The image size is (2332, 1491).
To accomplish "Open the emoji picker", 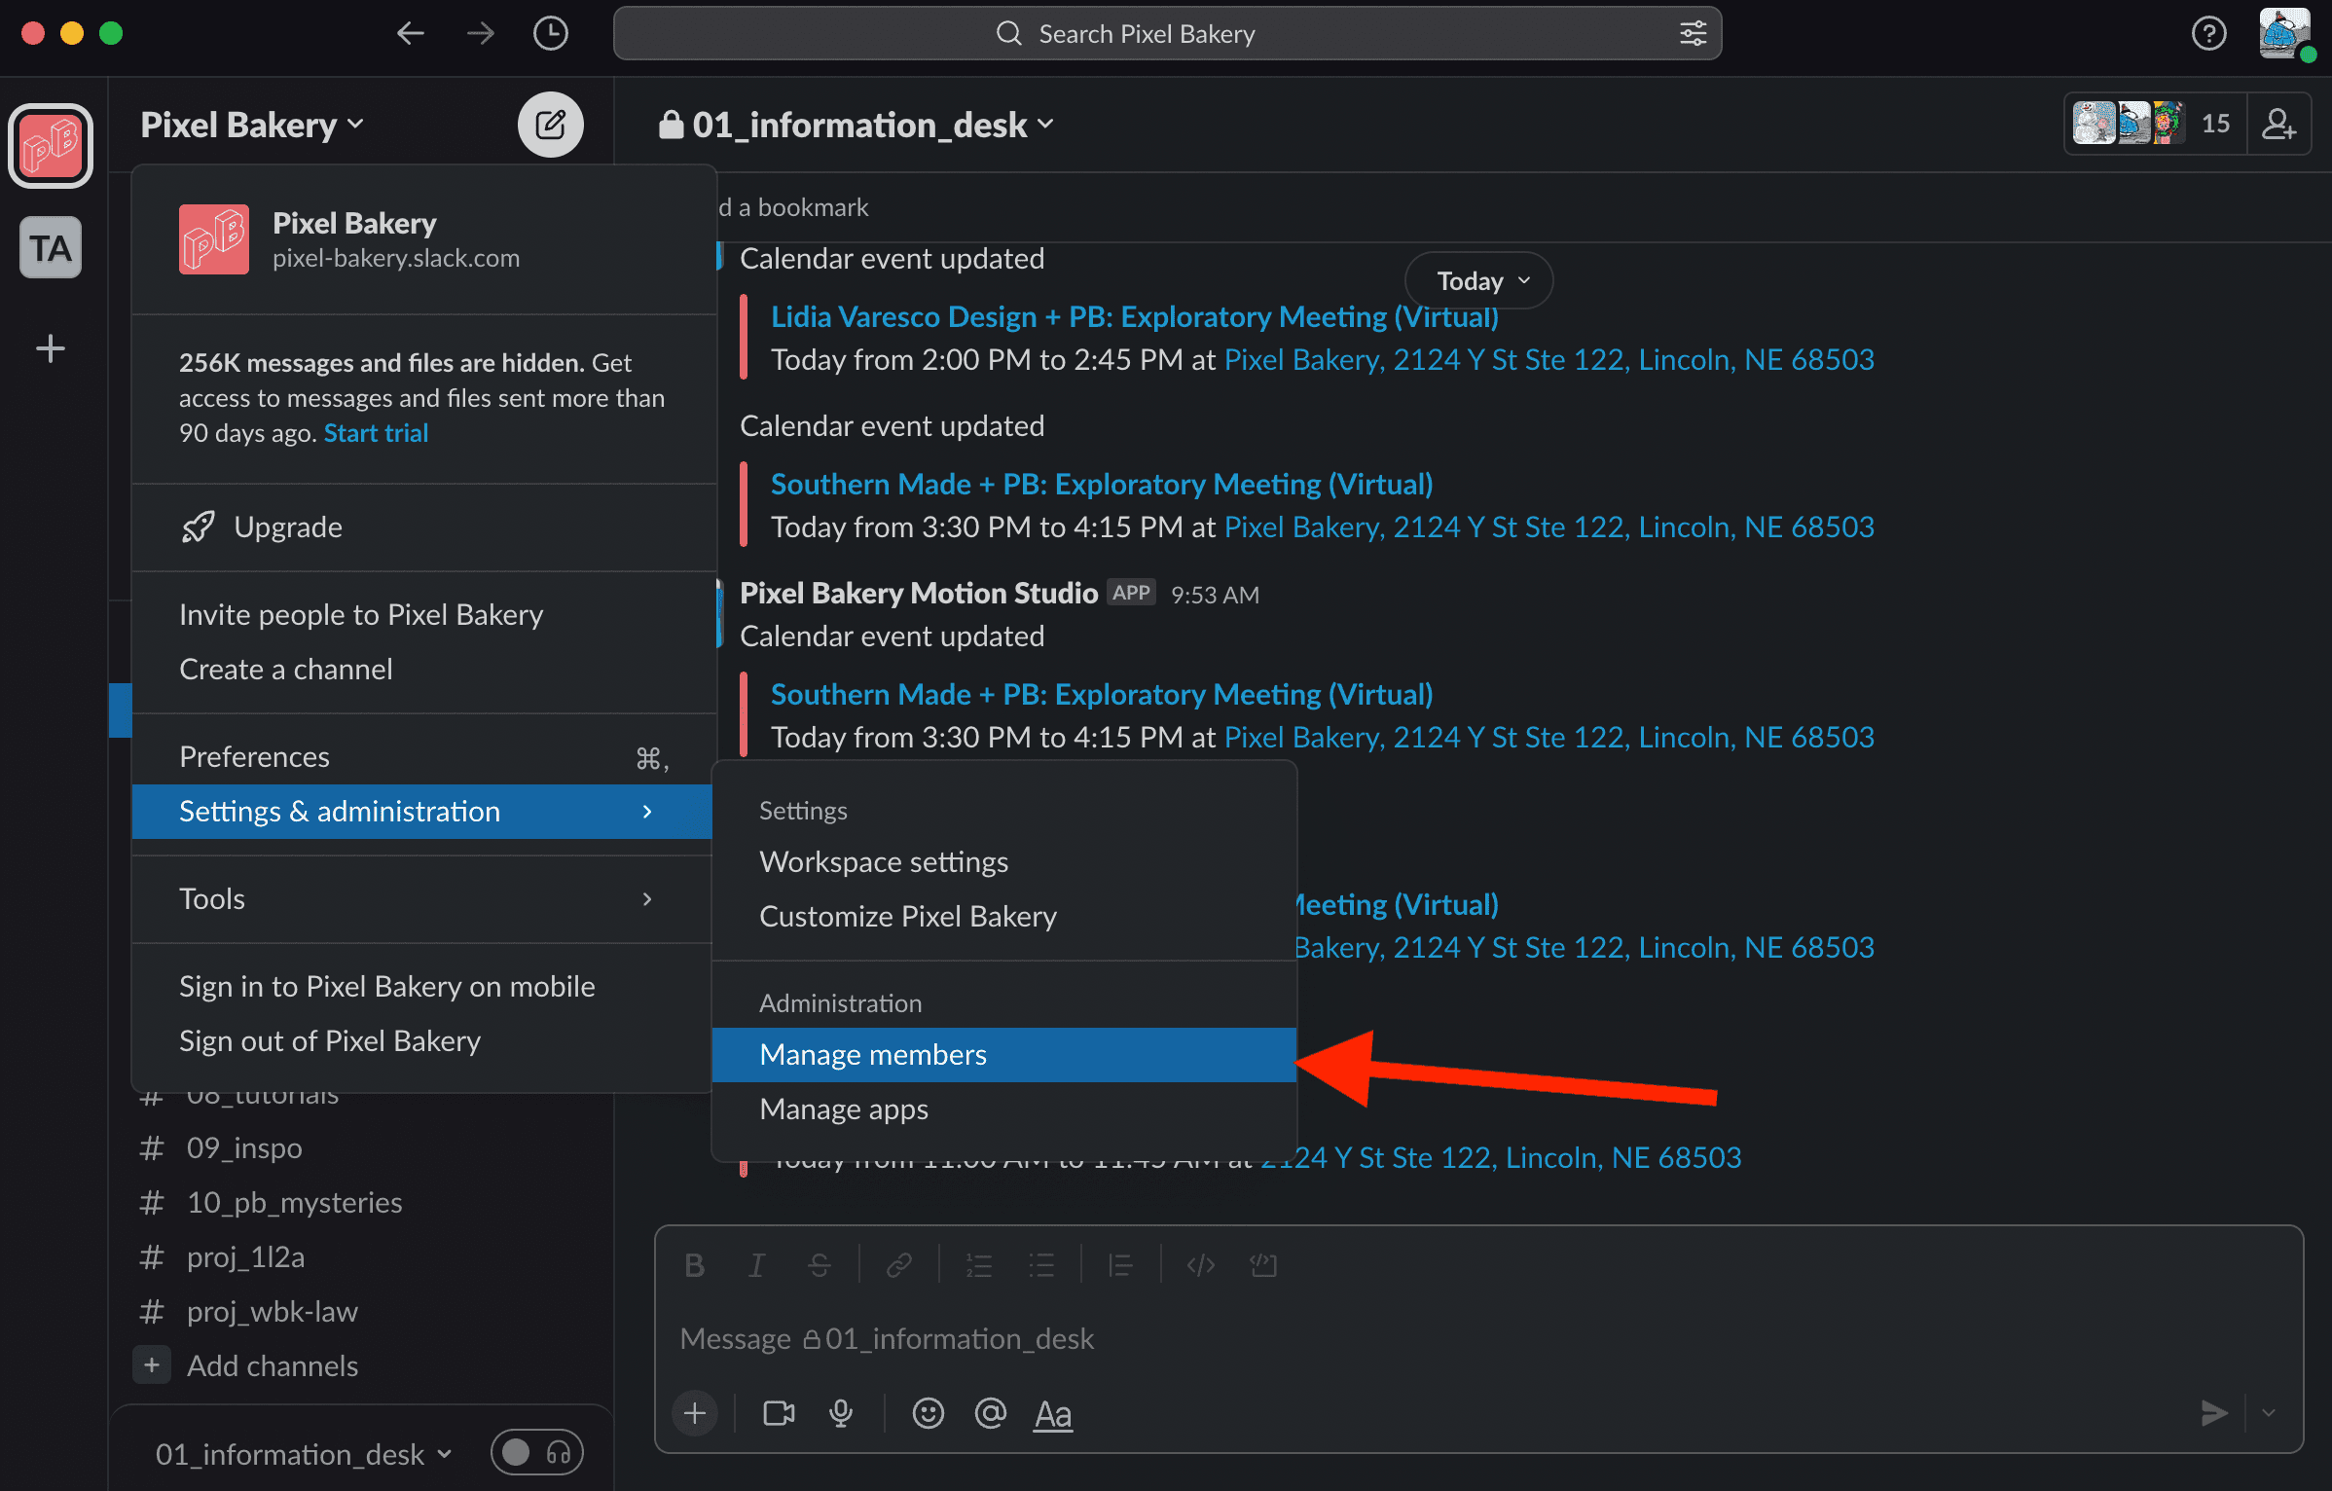I will pos(928,1413).
